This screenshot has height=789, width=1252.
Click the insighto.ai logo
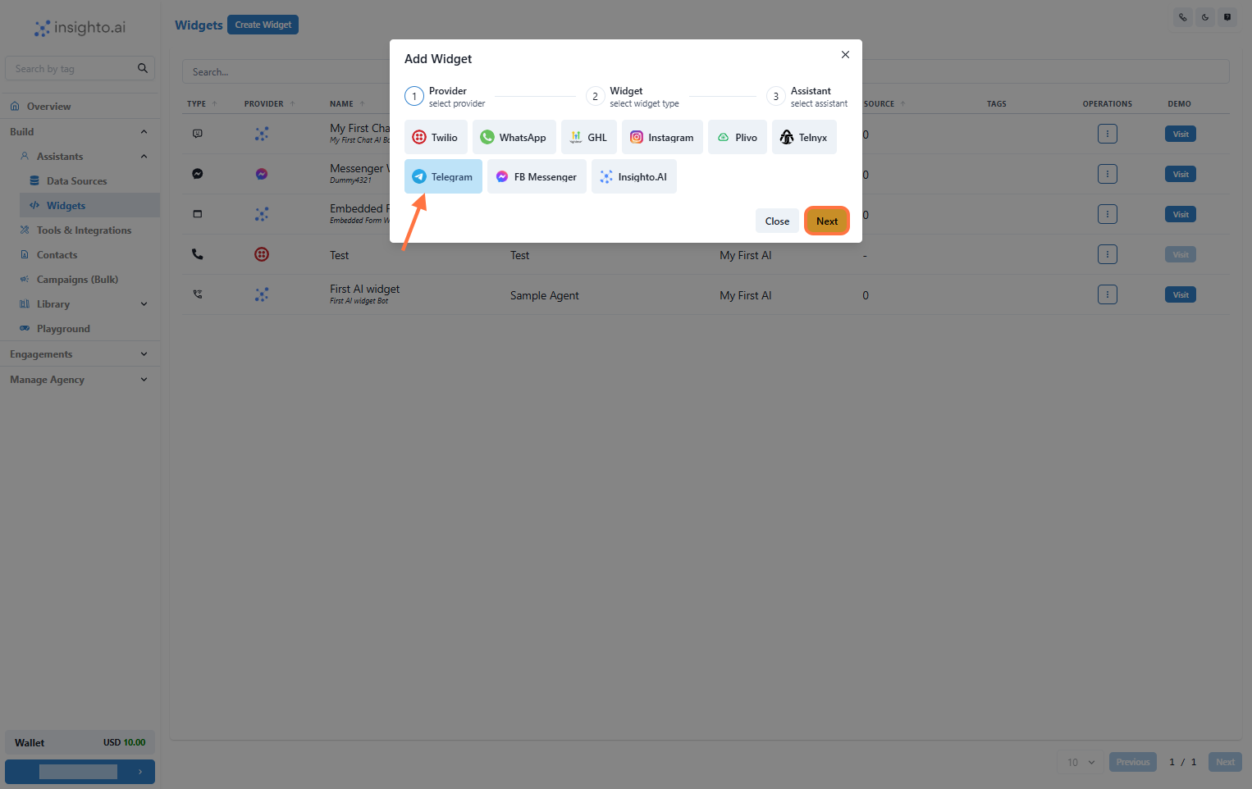(x=79, y=28)
